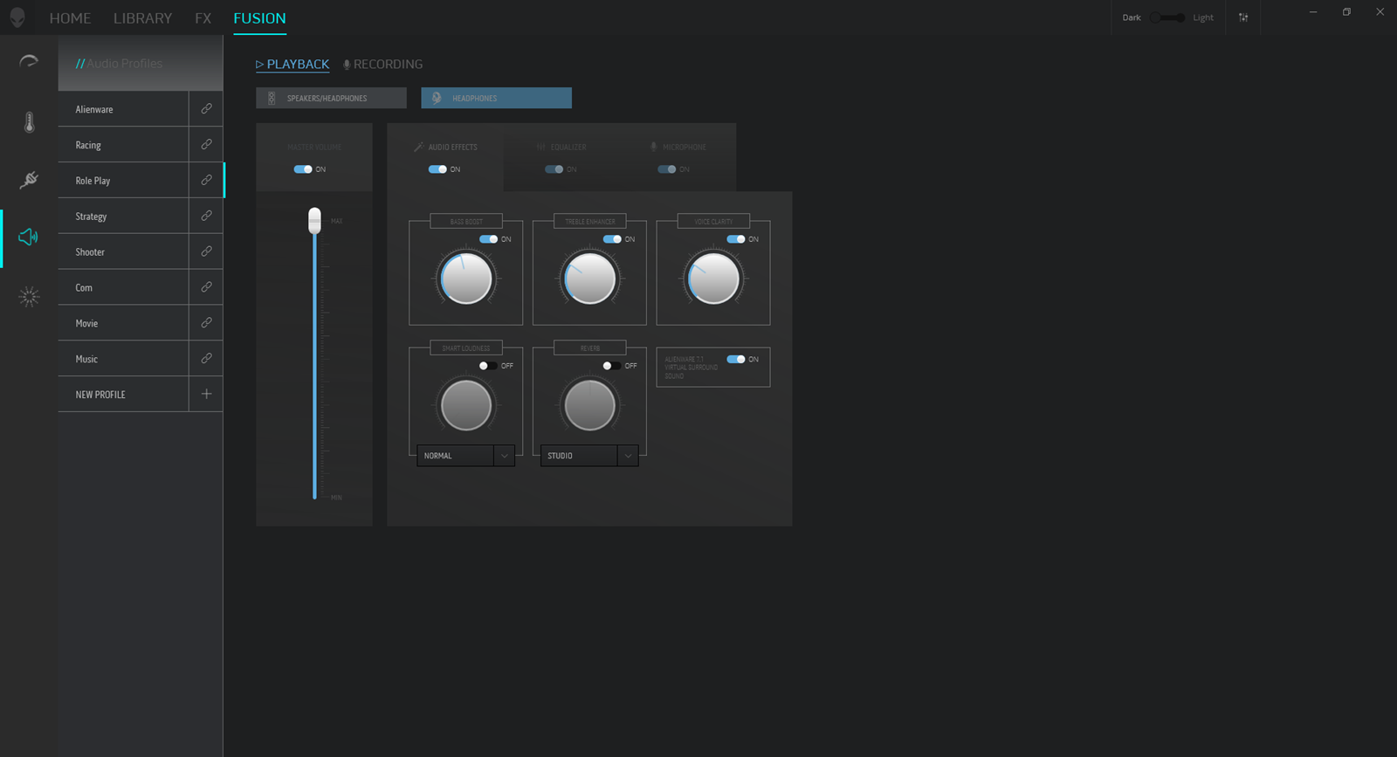Click the link icon for Role Play profile
Screen dimensions: 1397x757
206,180
